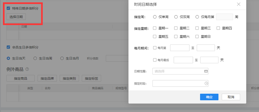Close the 时间日期选择 dialog with X
Image resolution: width=259 pixels, height=112 pixels.
(x=239, y=5)
